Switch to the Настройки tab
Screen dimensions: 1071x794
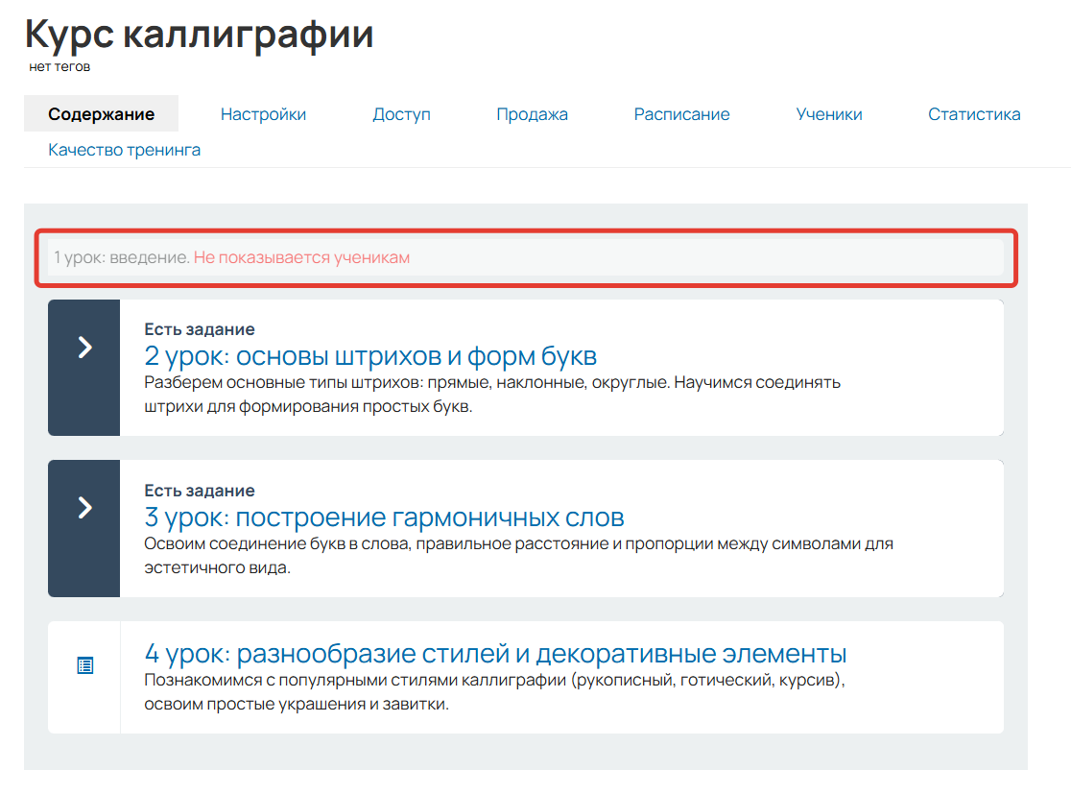click(263, 113)
